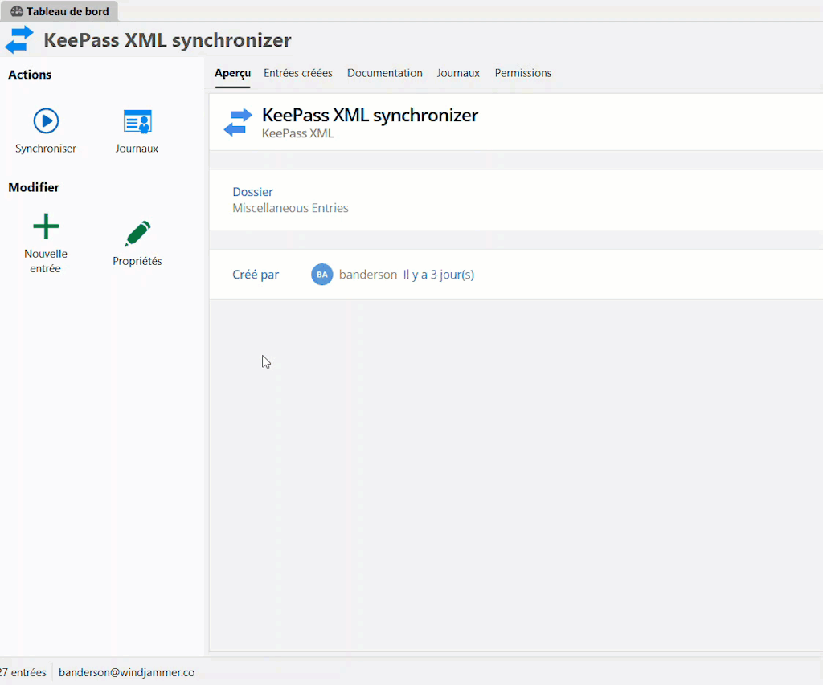The height and width of the screenshot is (685, 823).
Task: Click the "Il y a 3 jour(s)" timestamp
Action: click(x=438, y=275)
